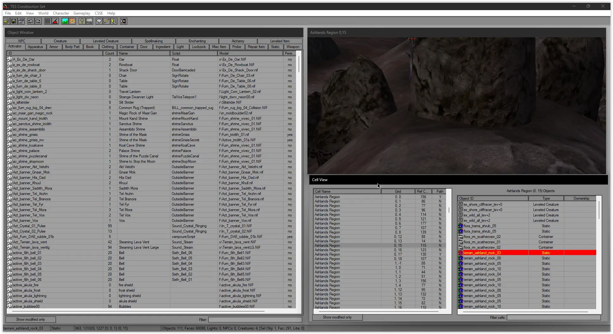Switch to the Door tab
Screen dimensions: 613x334
(144, 47)
